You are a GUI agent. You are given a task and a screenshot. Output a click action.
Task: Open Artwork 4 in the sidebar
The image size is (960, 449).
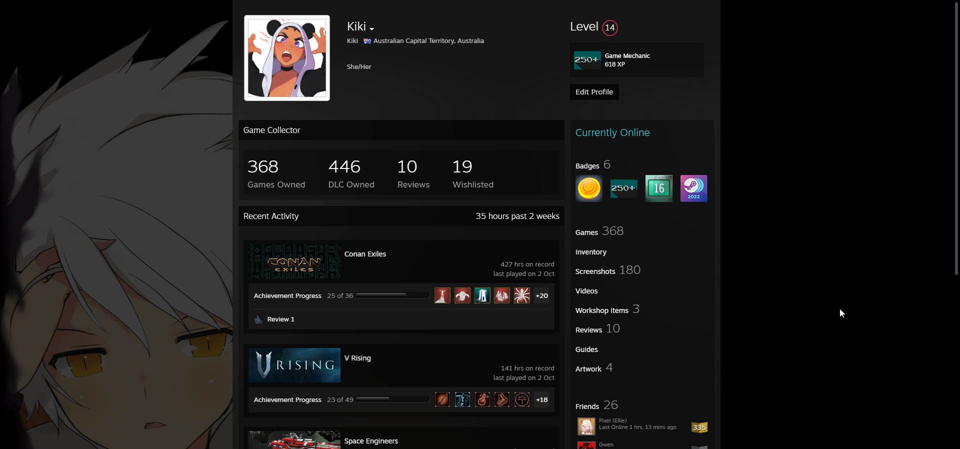[x=594, y=368]
